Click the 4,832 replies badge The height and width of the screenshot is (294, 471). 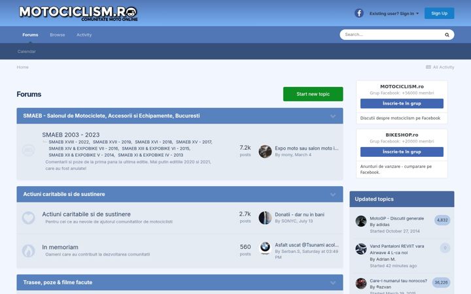[442, 220]
